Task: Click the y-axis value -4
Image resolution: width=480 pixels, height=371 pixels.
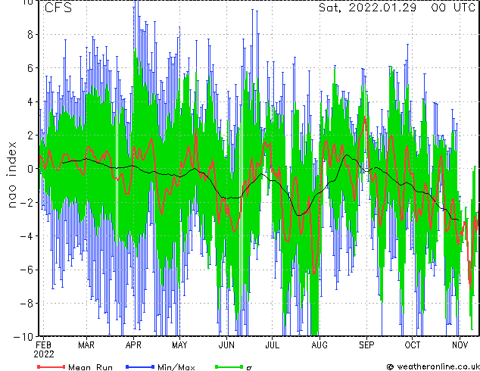Action: coord(26,236)
